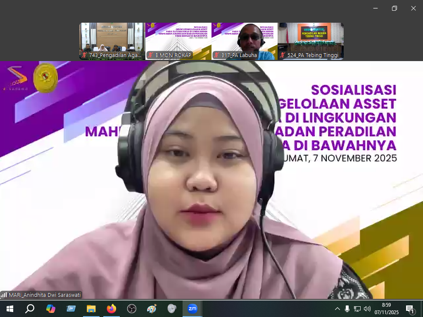Open File Explorer in the taskbar
Viewport: 423px width, 317px height.
[91, 309]
